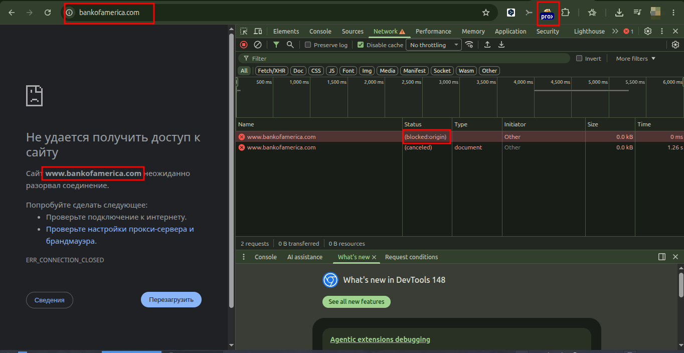Open Agentic extensions debugging link
The width and height of the screenshot is (684, 353).
380,339
